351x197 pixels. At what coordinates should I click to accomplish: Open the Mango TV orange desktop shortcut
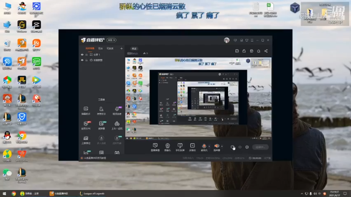[36, 45]
